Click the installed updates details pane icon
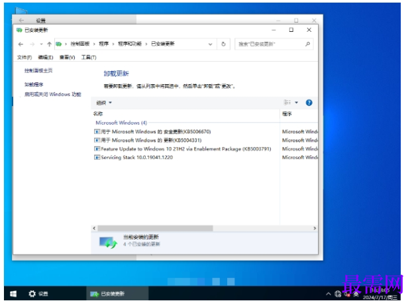The image size is (416, 305). coord(108,243)
